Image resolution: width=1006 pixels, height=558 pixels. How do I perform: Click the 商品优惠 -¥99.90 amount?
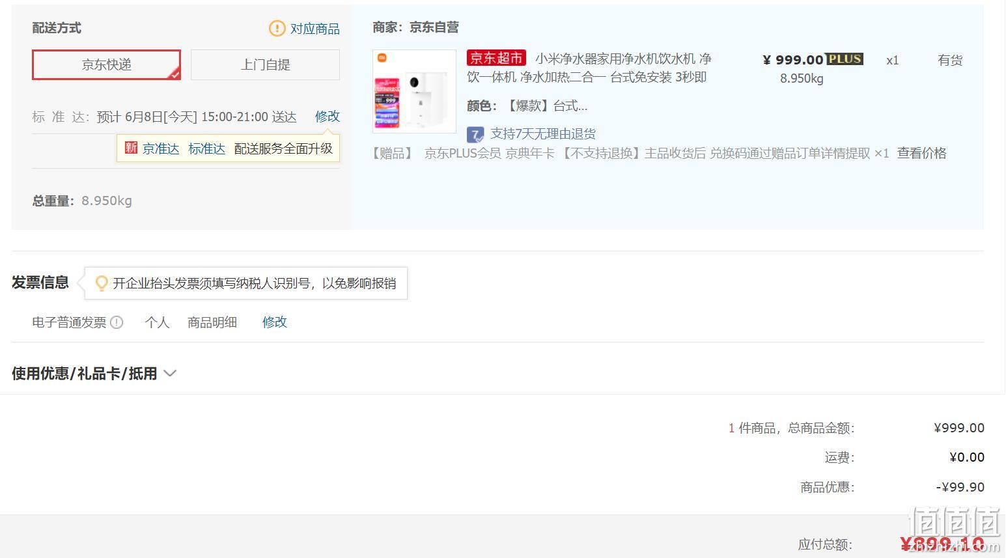click(x=960, y=487)
